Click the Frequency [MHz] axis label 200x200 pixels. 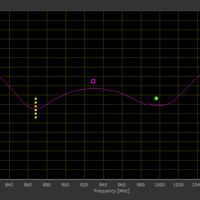(112, 191)
